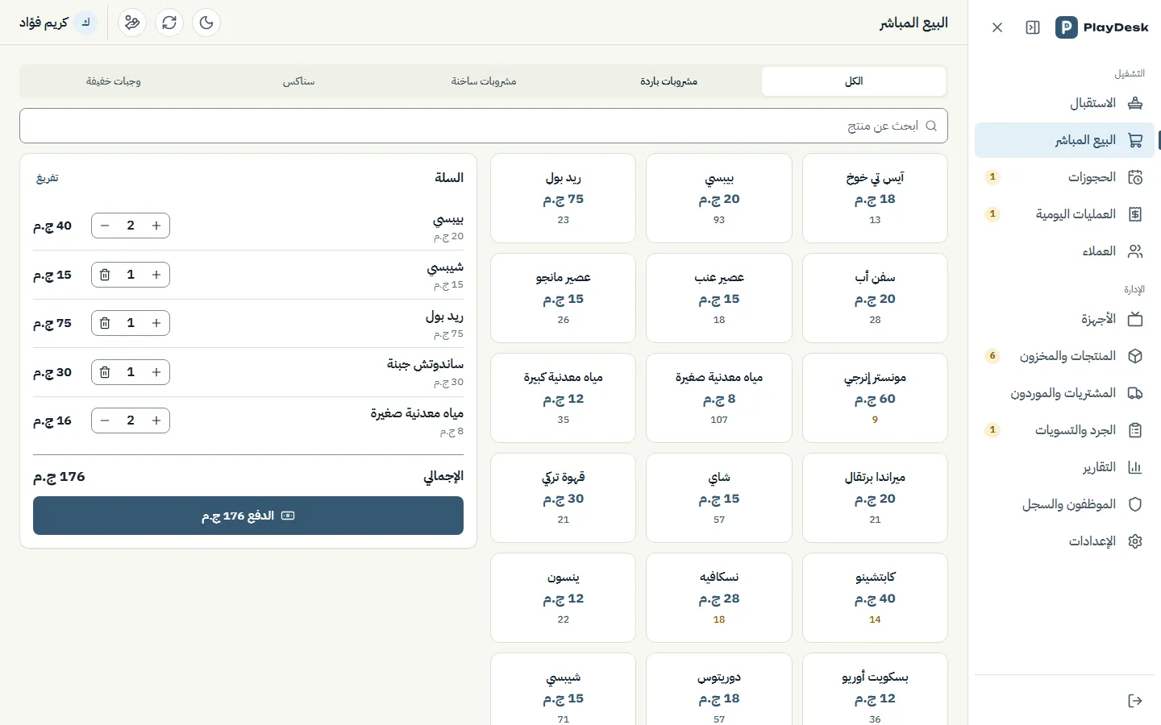Open المنتجات والمخزون in the sidebar

(x=1064, y=356)
